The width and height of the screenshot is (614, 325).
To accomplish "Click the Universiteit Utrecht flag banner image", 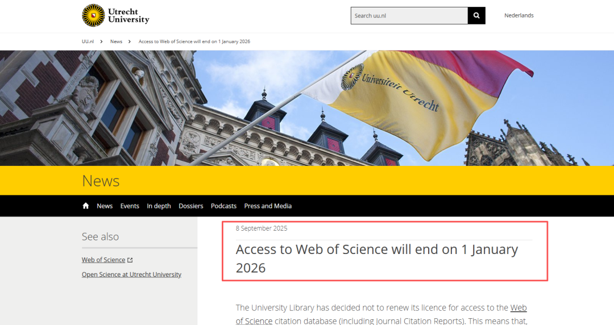I will coord(307,108).
